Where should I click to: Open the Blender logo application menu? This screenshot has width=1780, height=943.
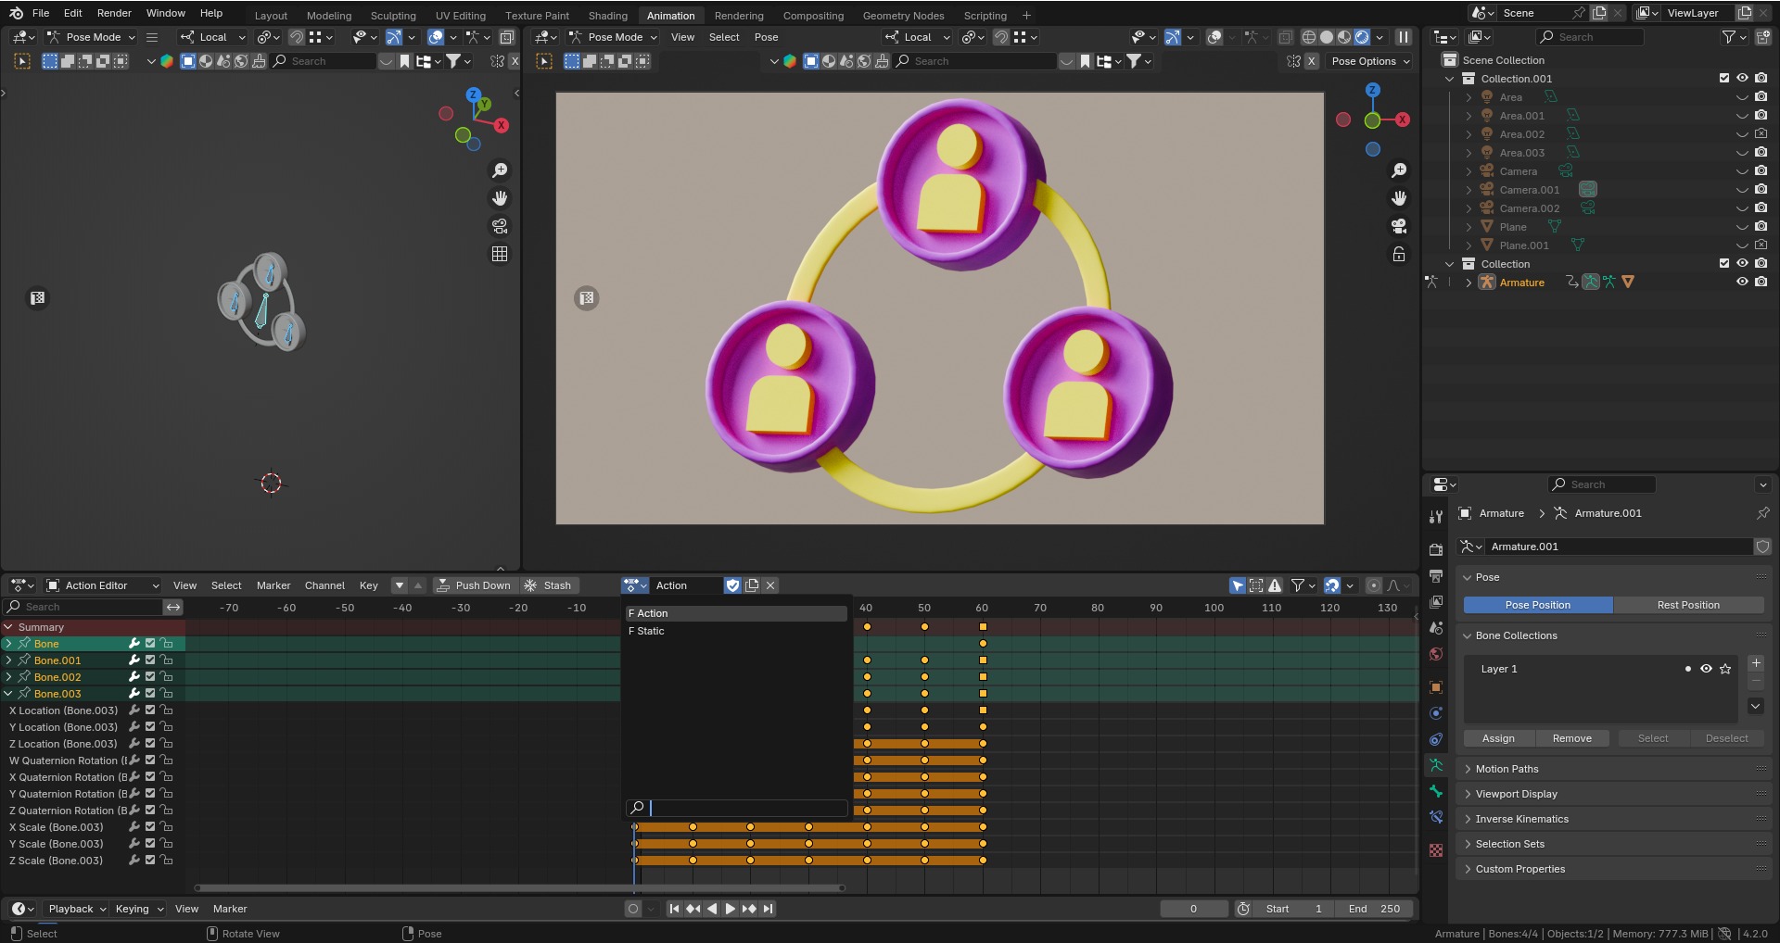(x=16, y=13)
